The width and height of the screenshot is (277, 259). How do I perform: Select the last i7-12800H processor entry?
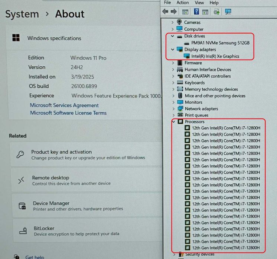coord(226,248)
